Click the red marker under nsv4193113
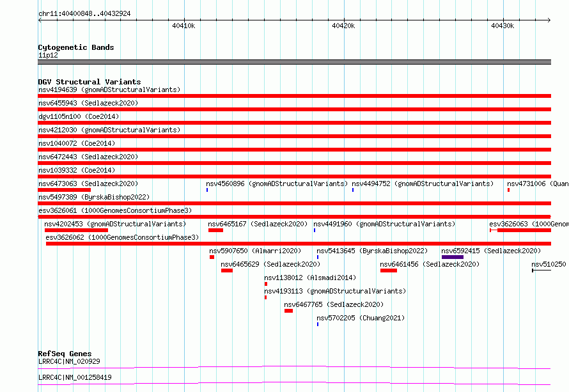This screenshot has width=569, height=392. [x=265, y=297]
